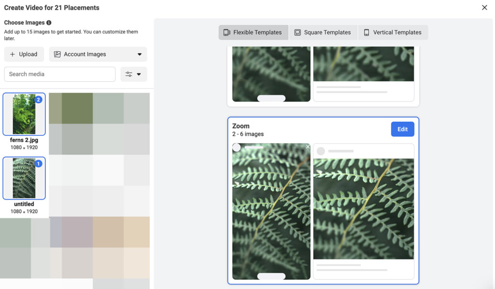Screen dimensions: 495x289
Task: Open the filter options dropdown arrow
Action: point(139,74)
